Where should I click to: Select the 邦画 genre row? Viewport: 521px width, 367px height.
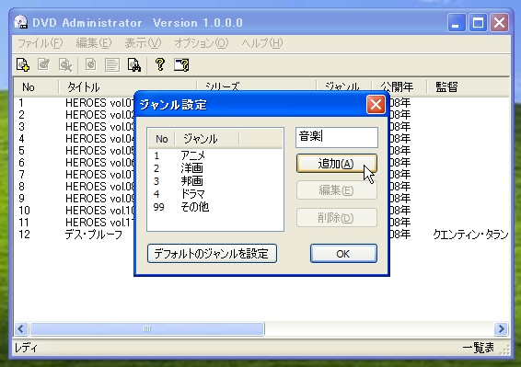215,181
